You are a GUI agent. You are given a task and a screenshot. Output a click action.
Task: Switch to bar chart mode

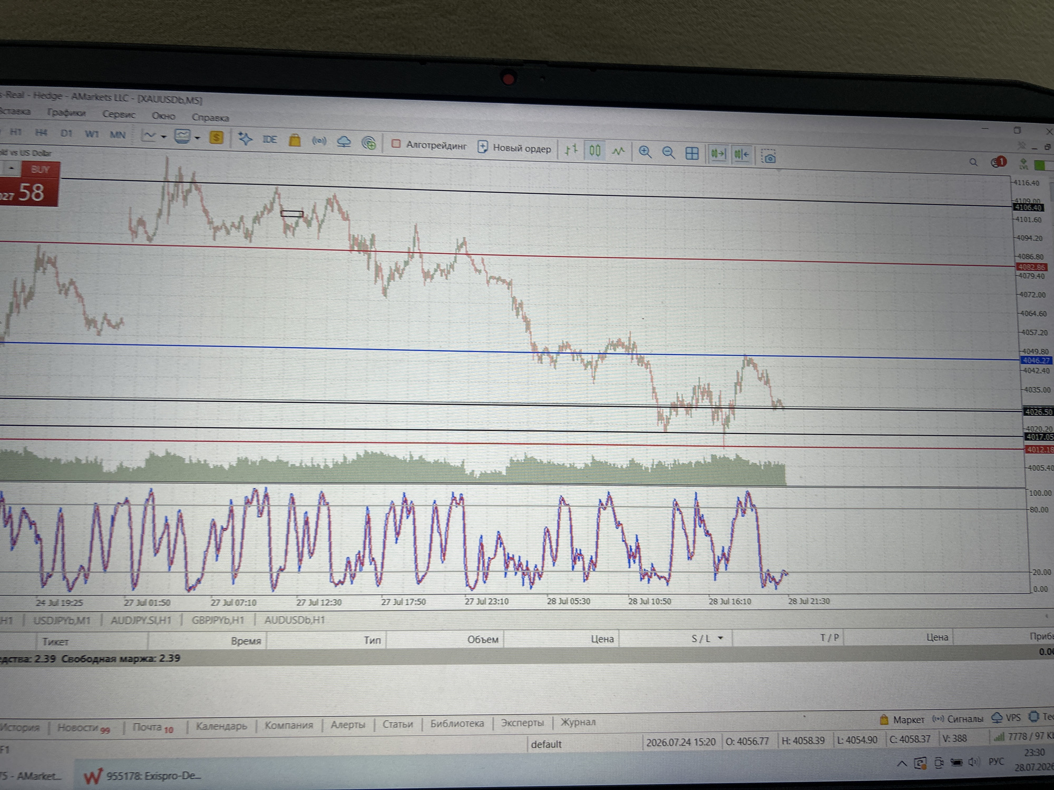click(571, 150)
